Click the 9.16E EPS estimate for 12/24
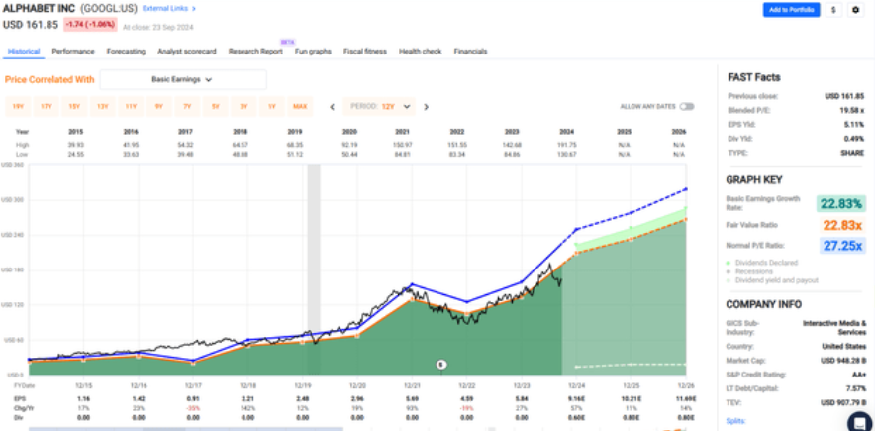 575,399
